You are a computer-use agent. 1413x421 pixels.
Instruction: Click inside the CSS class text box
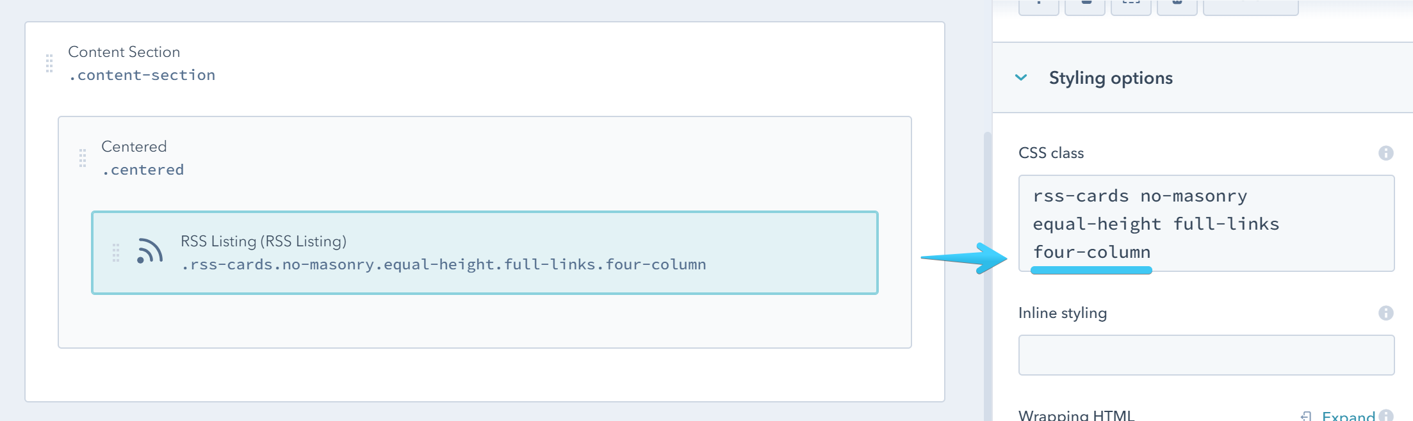(1207, 224)
